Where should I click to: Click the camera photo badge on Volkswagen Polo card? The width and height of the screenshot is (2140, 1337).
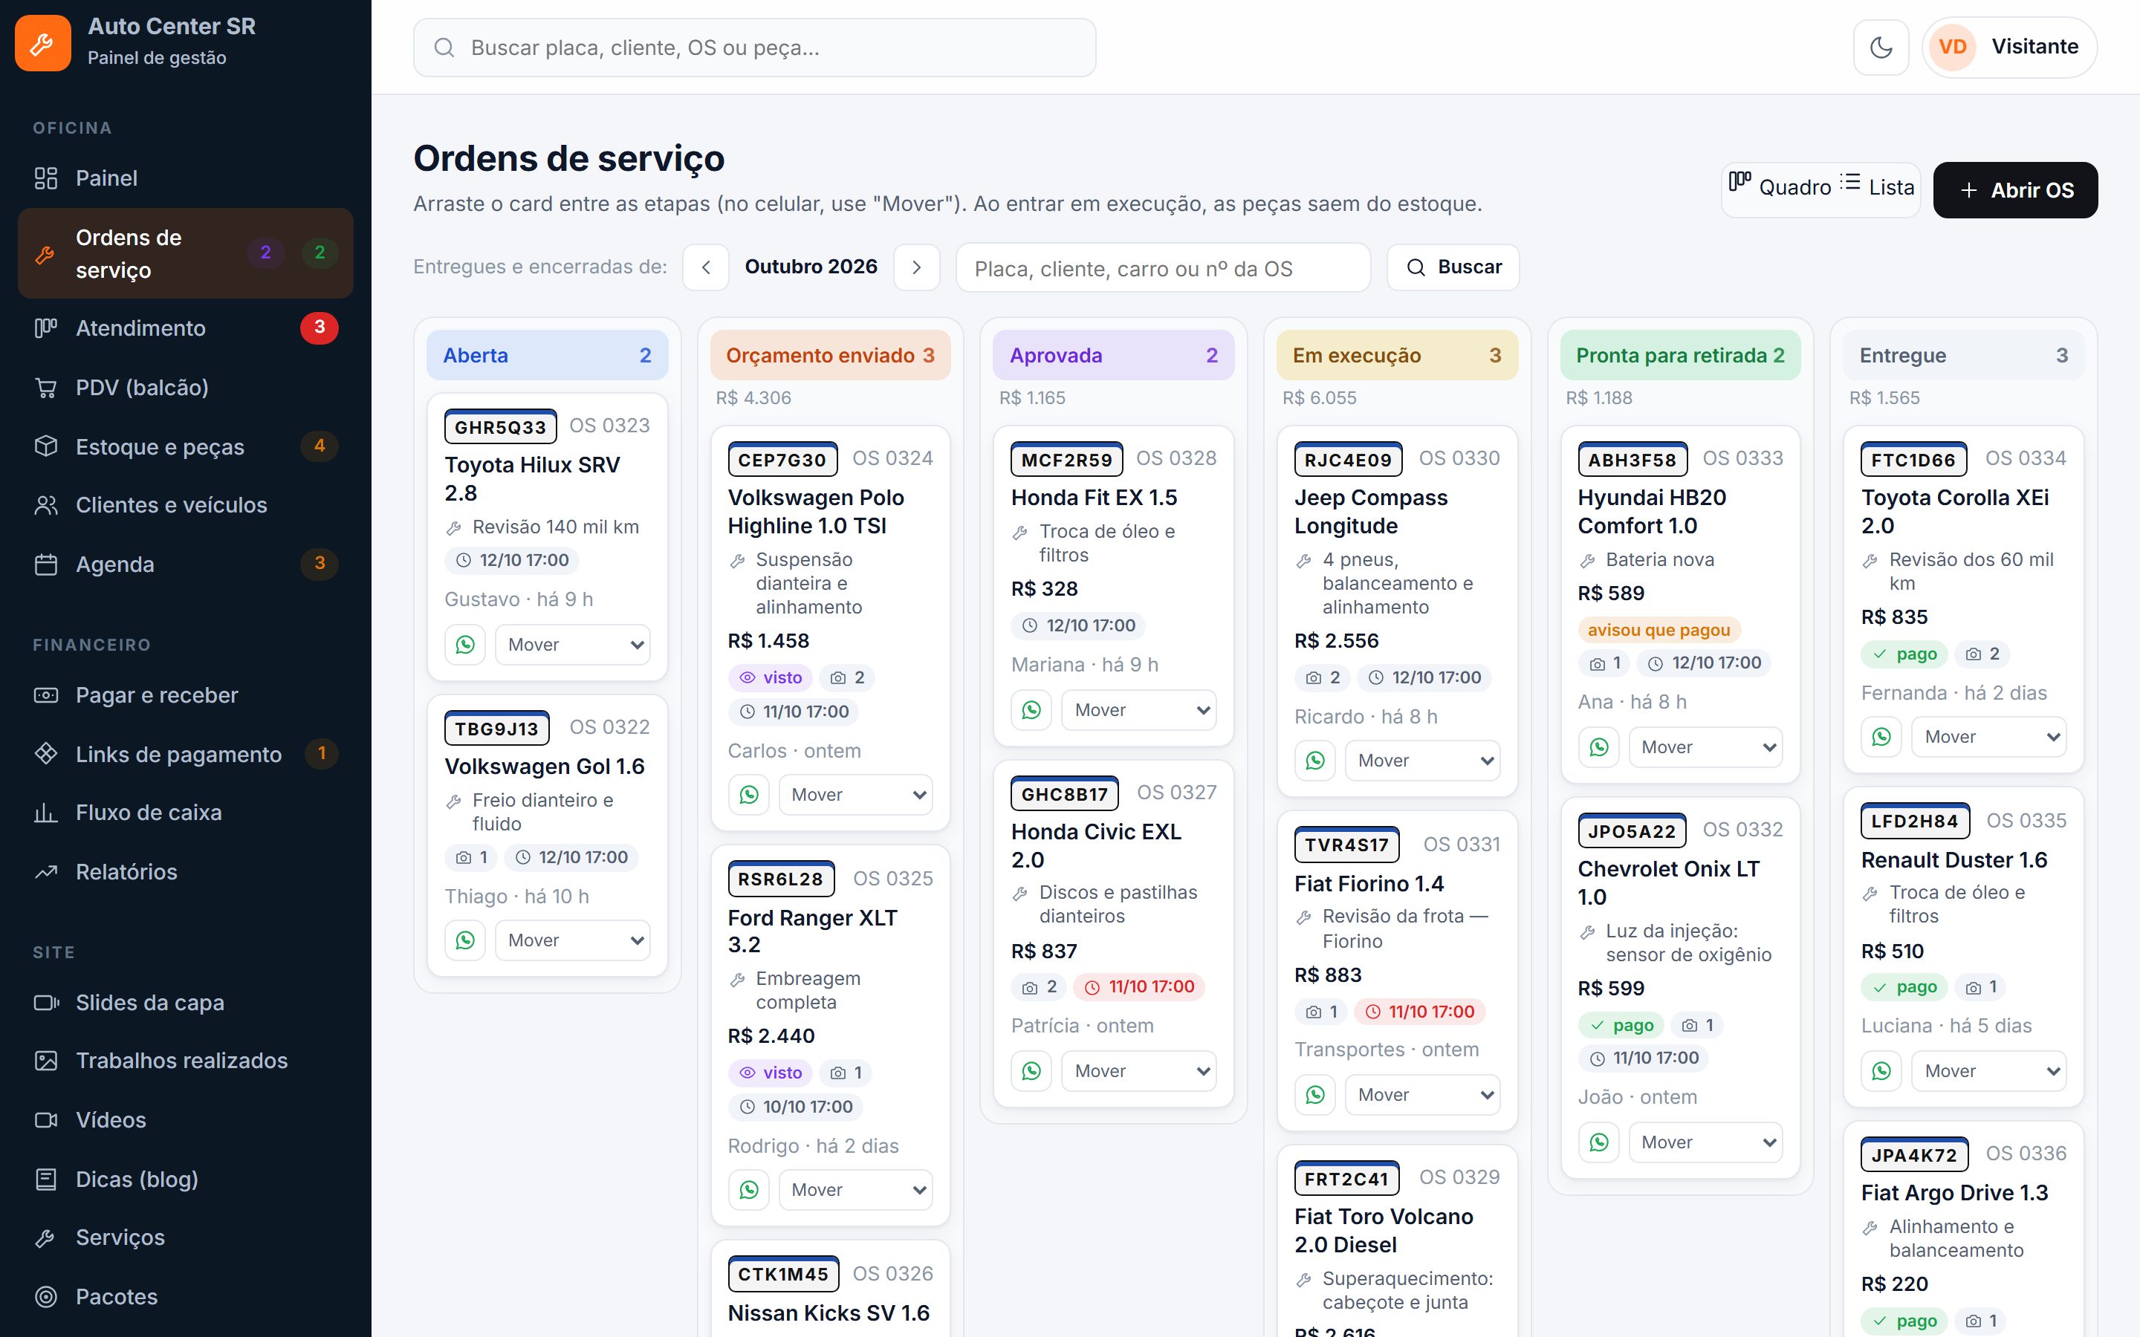coord(847,677)
